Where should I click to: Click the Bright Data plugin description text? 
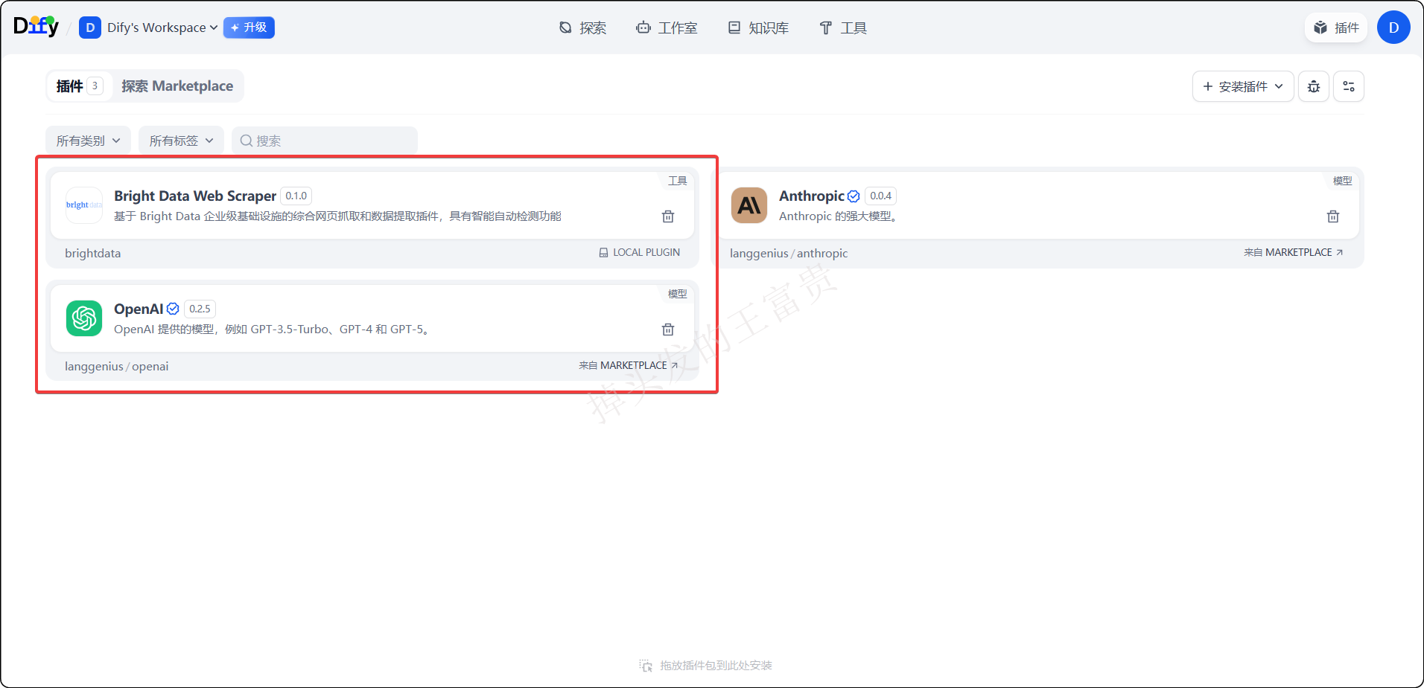point(337,216)
